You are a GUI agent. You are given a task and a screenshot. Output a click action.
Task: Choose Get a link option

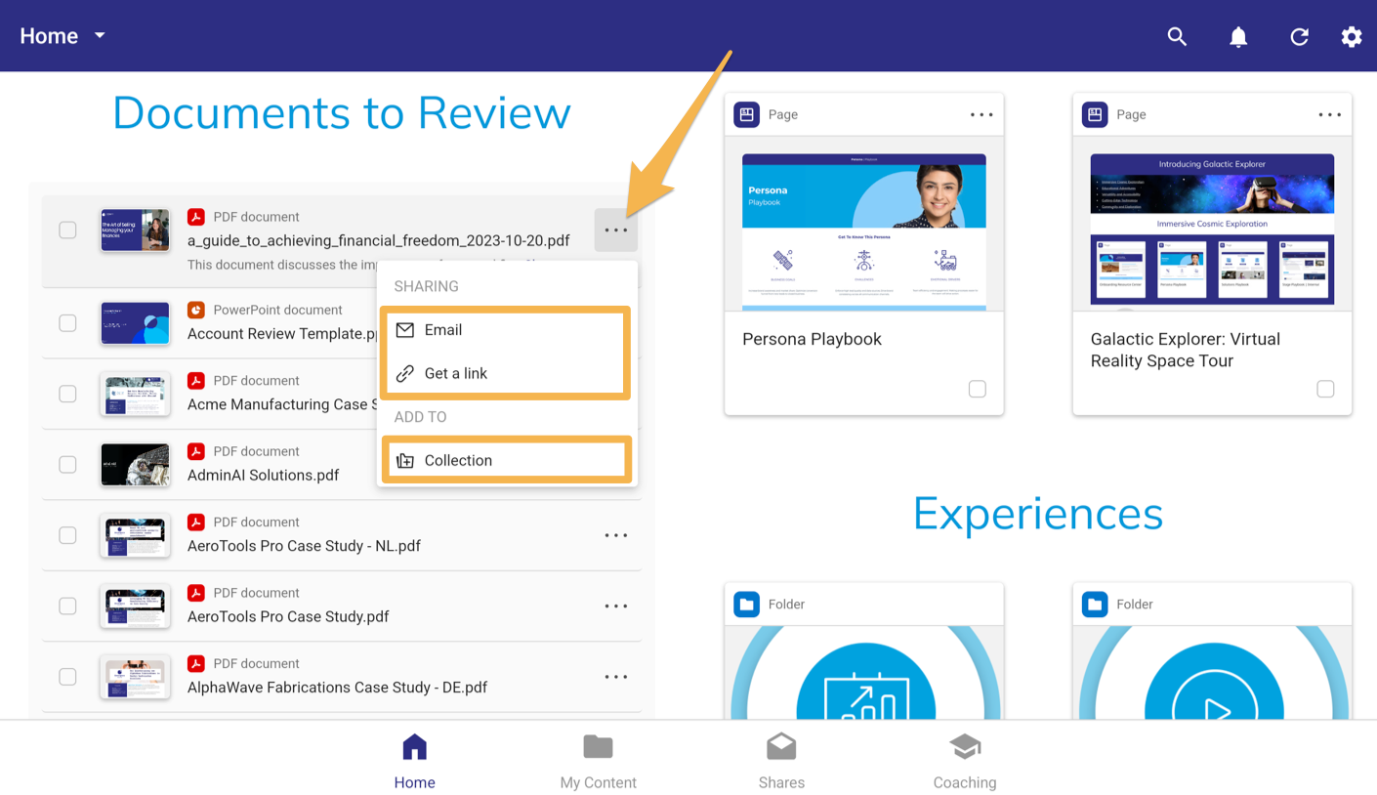455,373
